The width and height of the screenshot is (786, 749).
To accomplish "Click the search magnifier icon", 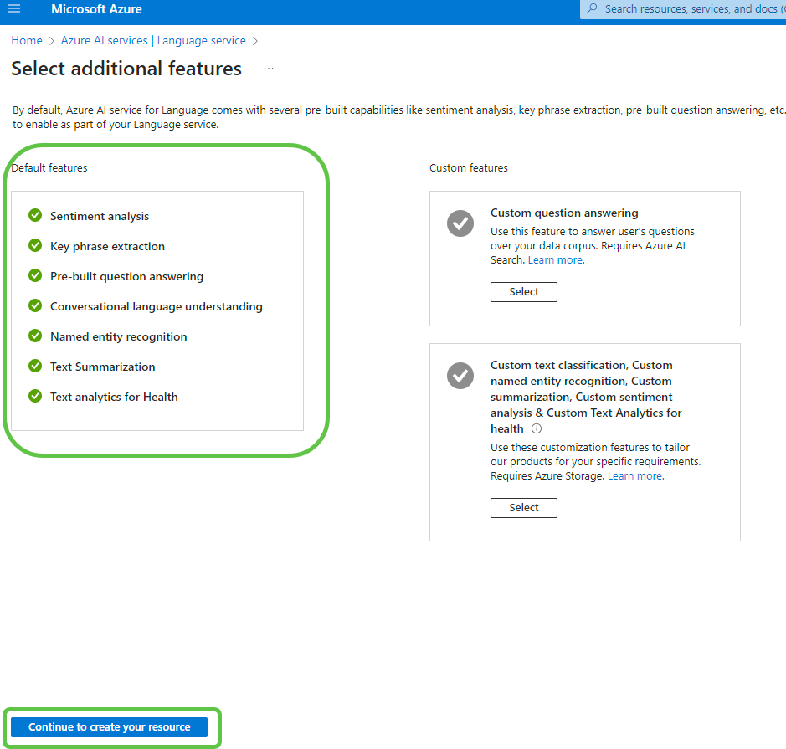I will [592, 8].
